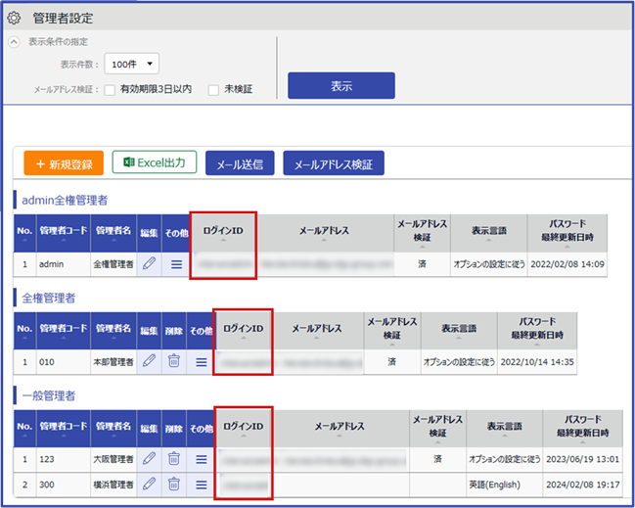Click the blue 表示 button
This screenshot has width=635, height=508.
click(340, 86)
